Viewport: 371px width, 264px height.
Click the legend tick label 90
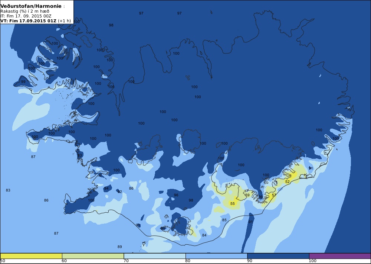click(x=250, y=261)
